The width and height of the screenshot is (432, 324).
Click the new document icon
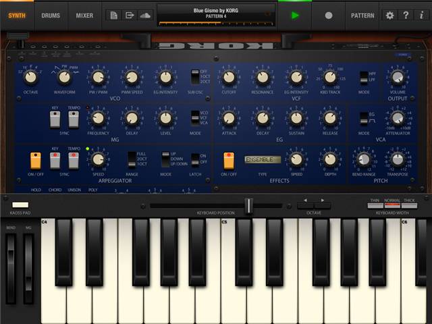coord(113,16)
